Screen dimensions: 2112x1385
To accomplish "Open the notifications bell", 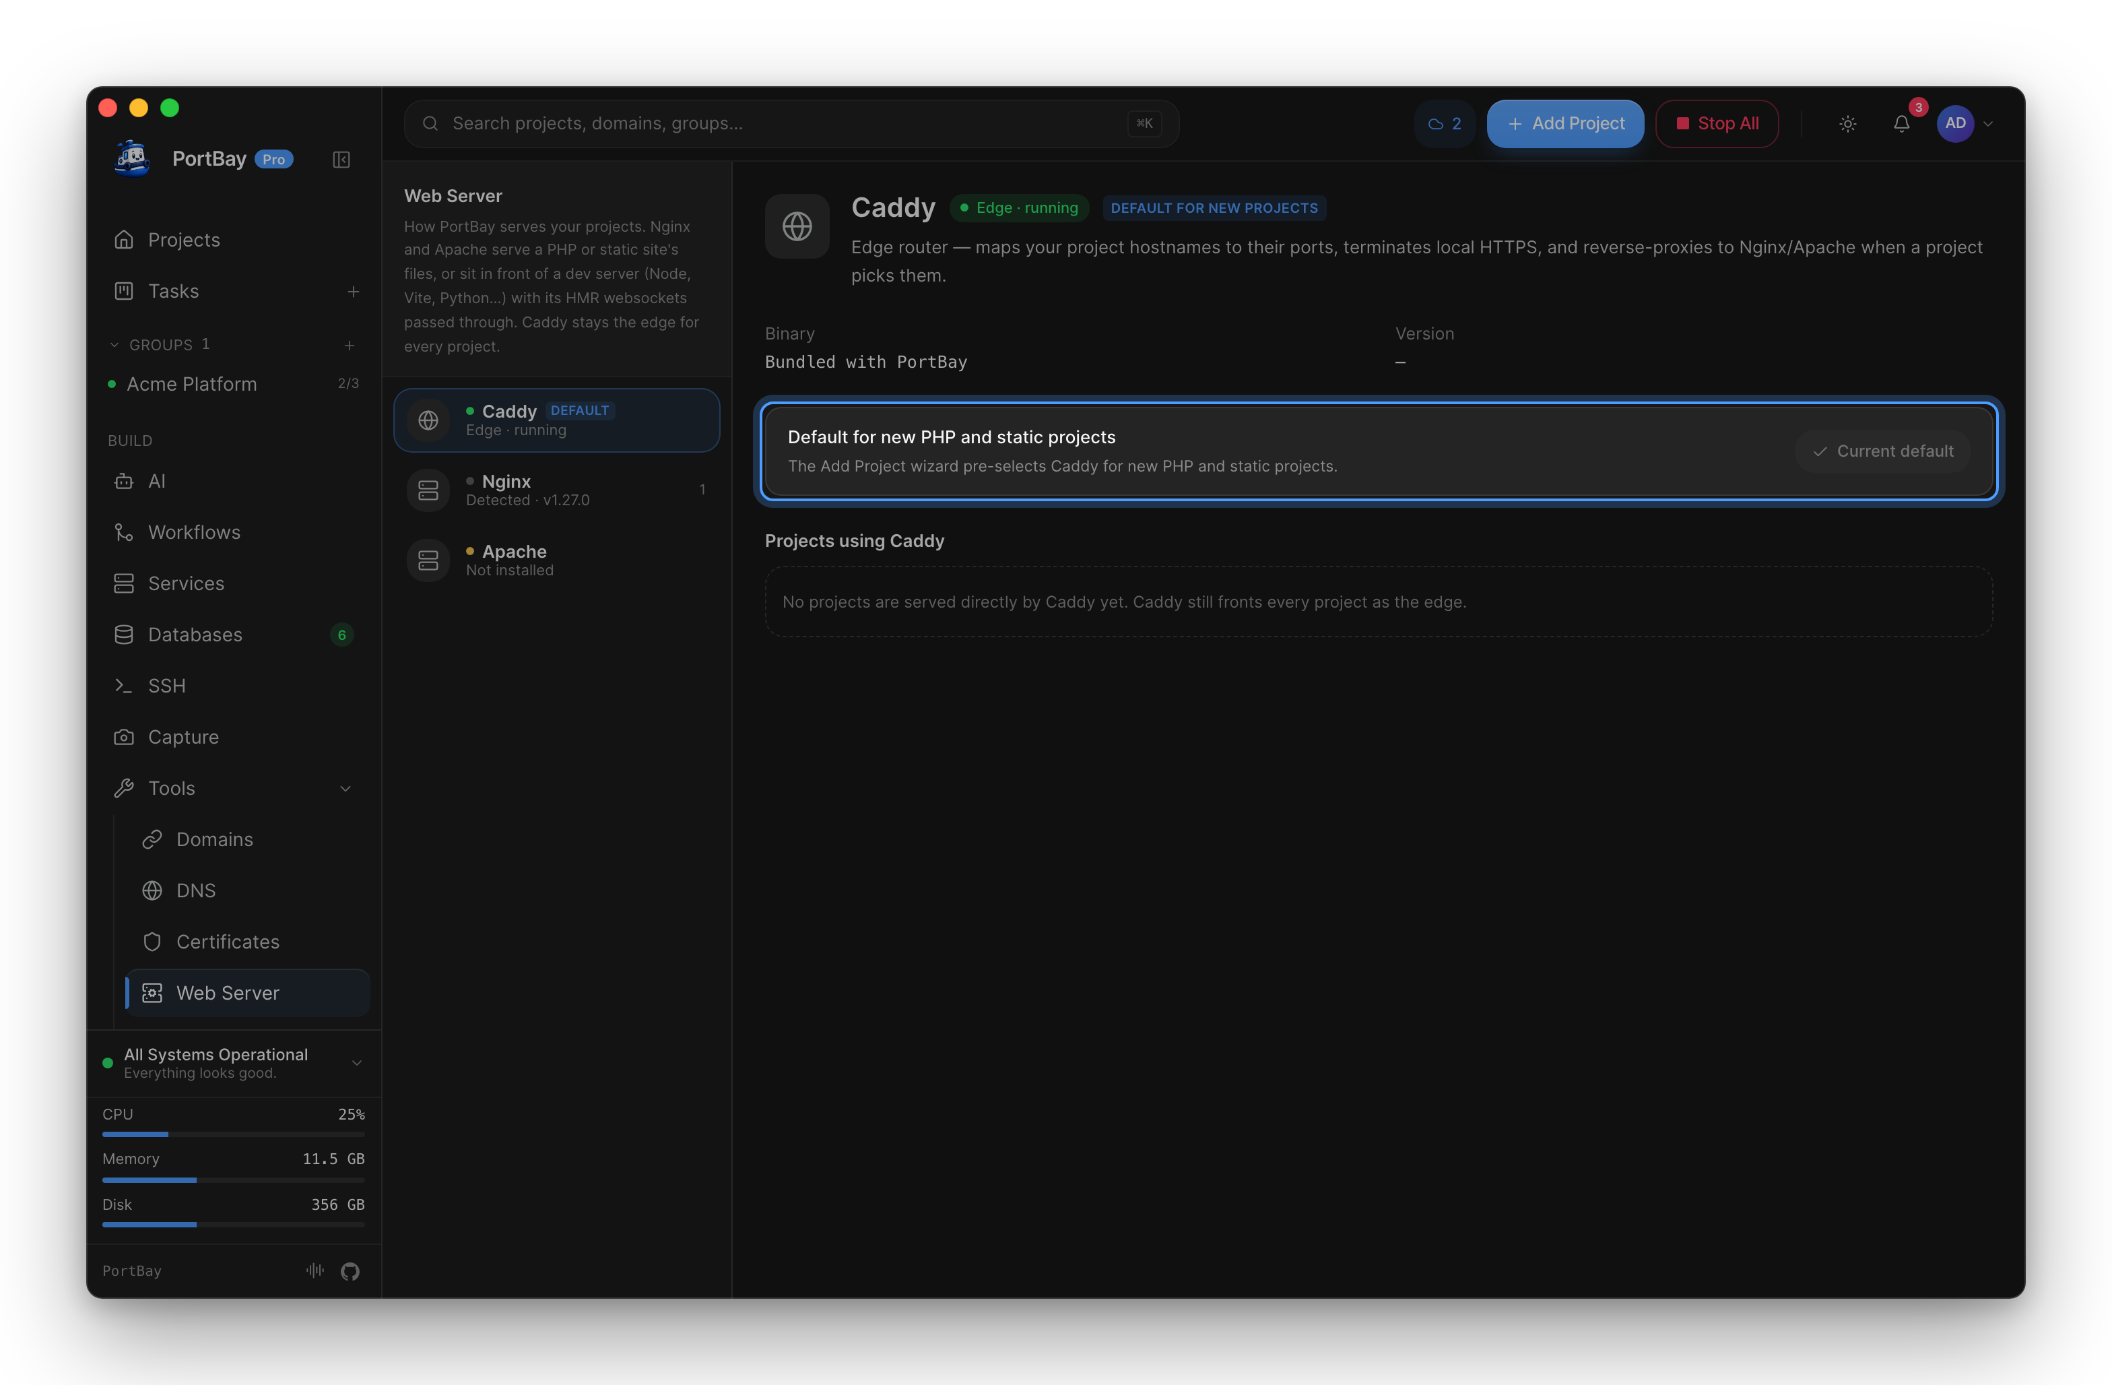I will tap(1901, 125).
